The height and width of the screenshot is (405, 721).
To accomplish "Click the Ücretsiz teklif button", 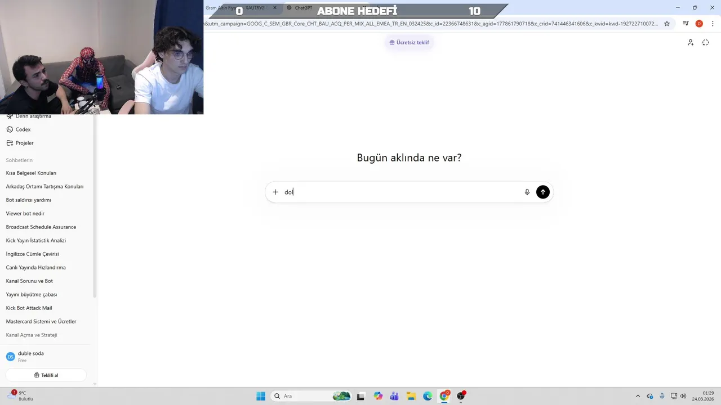I will [410, 42].
